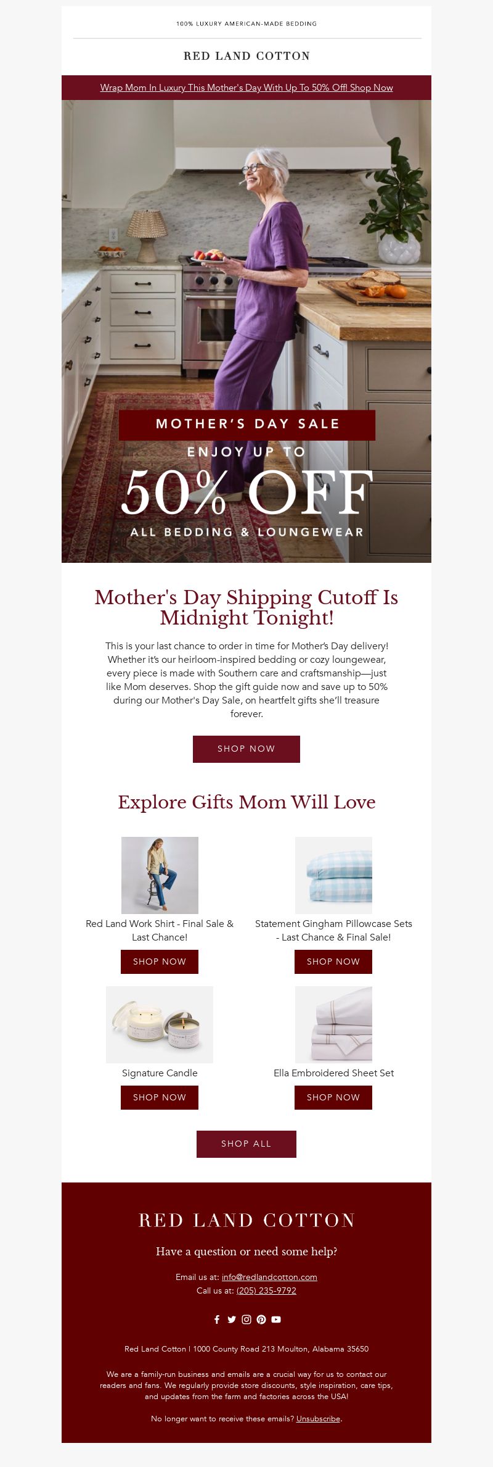Click the Mother's Day Sale hero image

click(x=246, y=331)
